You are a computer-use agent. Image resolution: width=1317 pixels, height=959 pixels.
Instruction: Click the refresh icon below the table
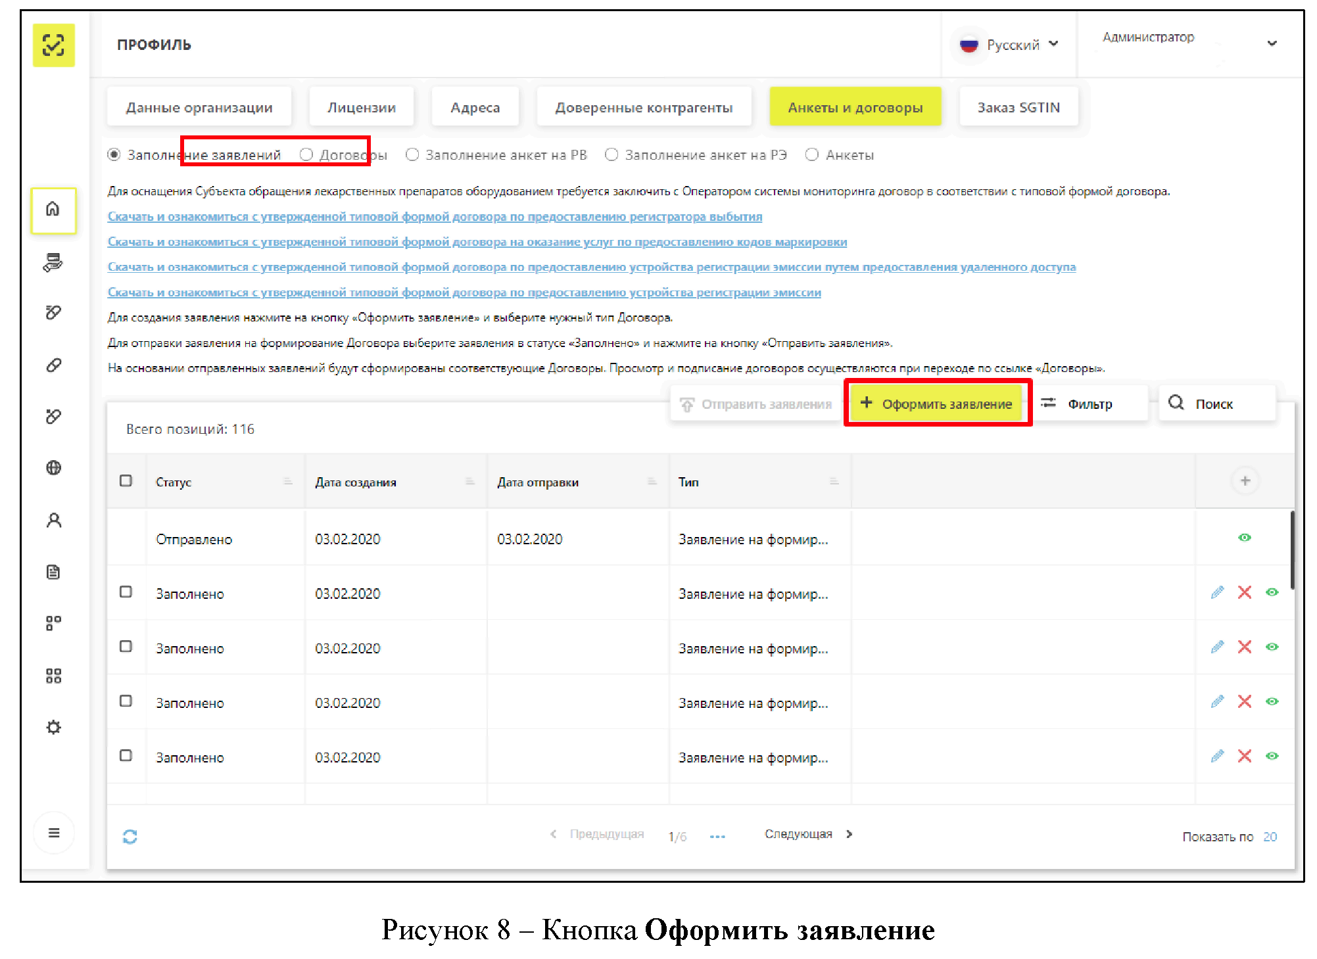click(130, 836)
